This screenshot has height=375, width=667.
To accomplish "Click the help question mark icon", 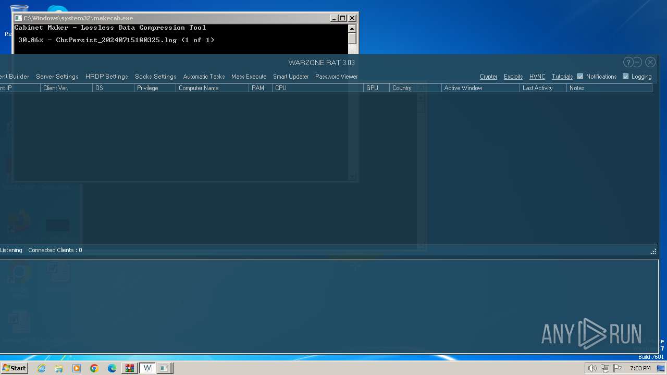I will 628,62.
